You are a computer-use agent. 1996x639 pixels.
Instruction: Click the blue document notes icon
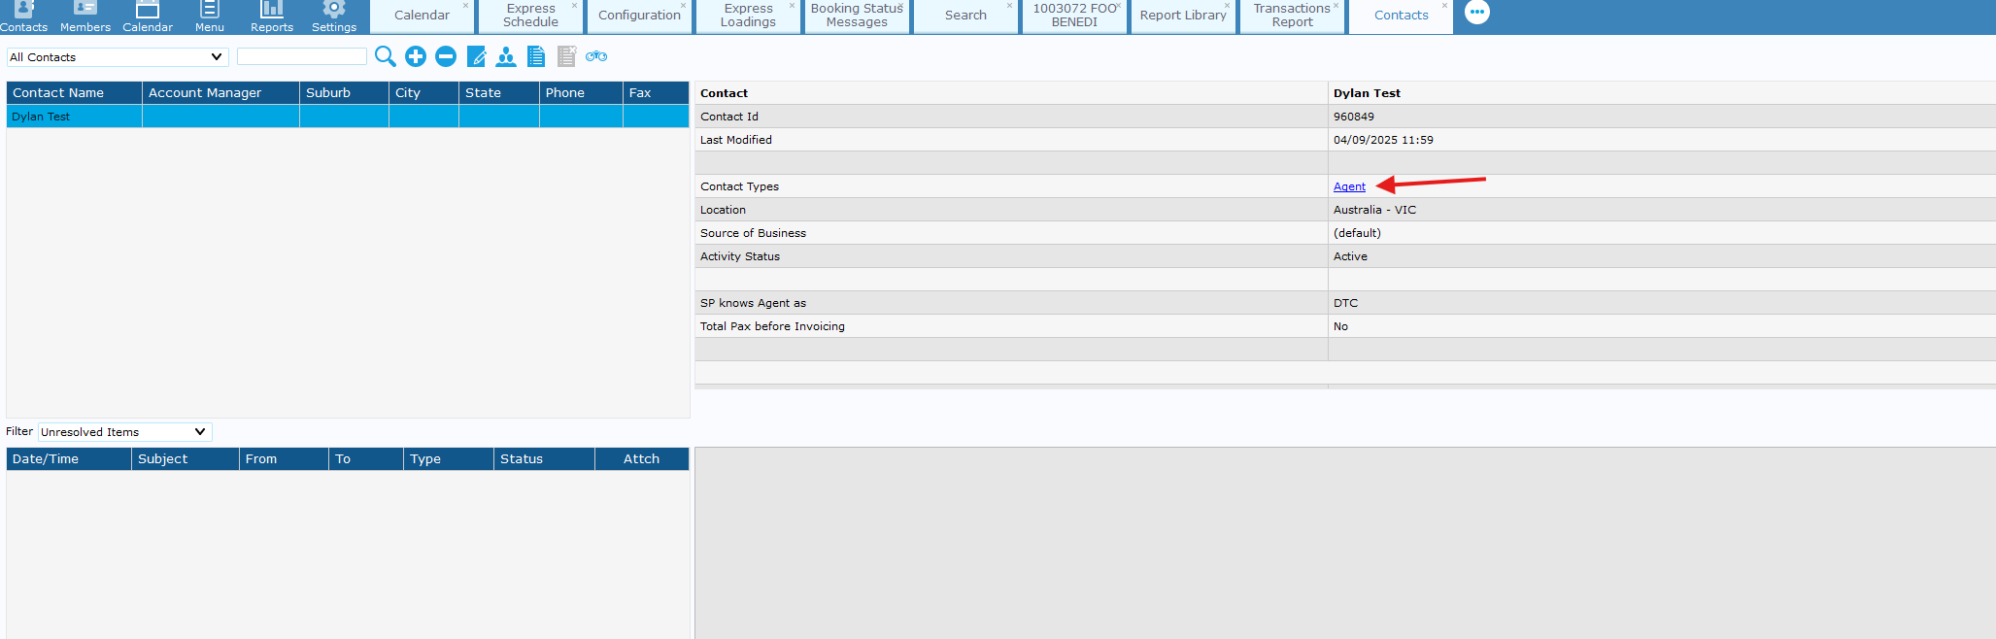coord(536,56)
